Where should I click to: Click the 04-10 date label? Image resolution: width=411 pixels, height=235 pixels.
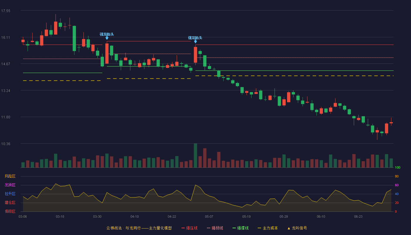click(135, 216)
